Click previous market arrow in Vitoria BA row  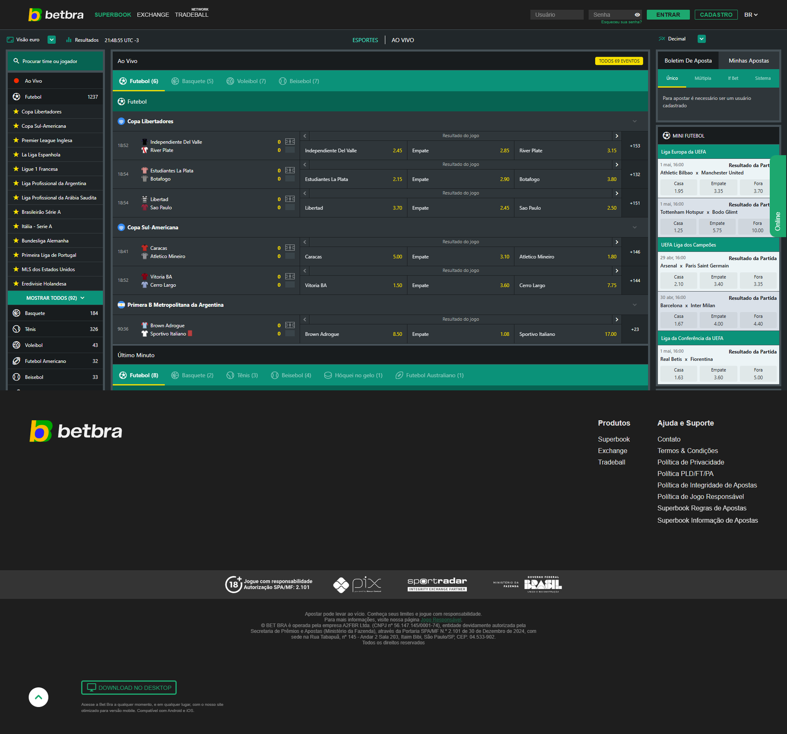(x=305, y=270)
